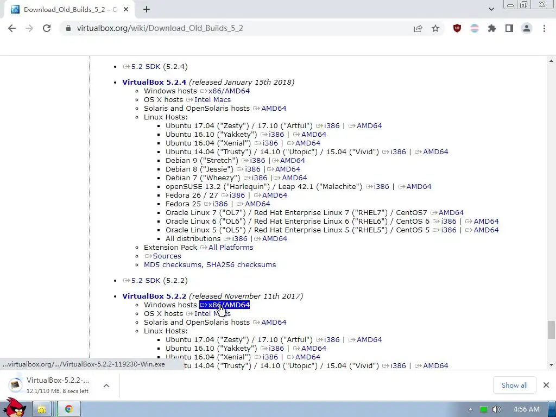Open the Angry Birds start button
556x417 pixels.
pyautogui.click(x=15, y=408)
